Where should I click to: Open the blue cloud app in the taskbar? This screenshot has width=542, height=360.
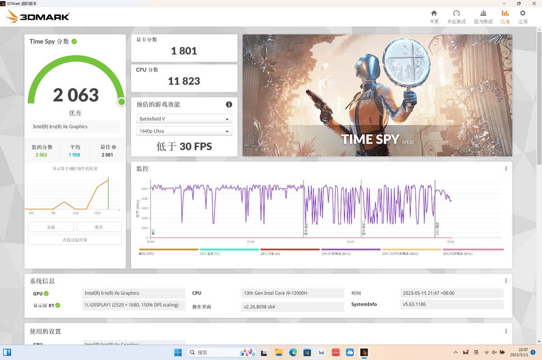(x=350, y=352)
